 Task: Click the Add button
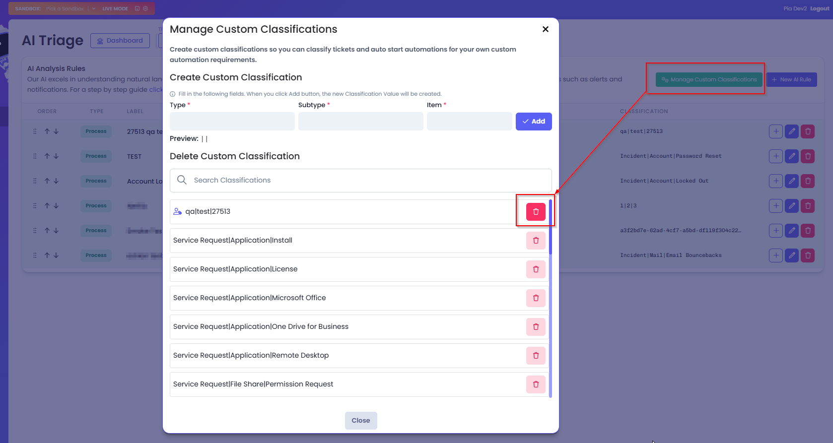coord(534,122)
